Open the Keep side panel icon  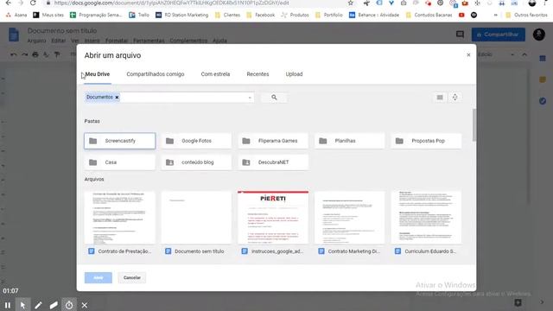[x=543, y=79]
